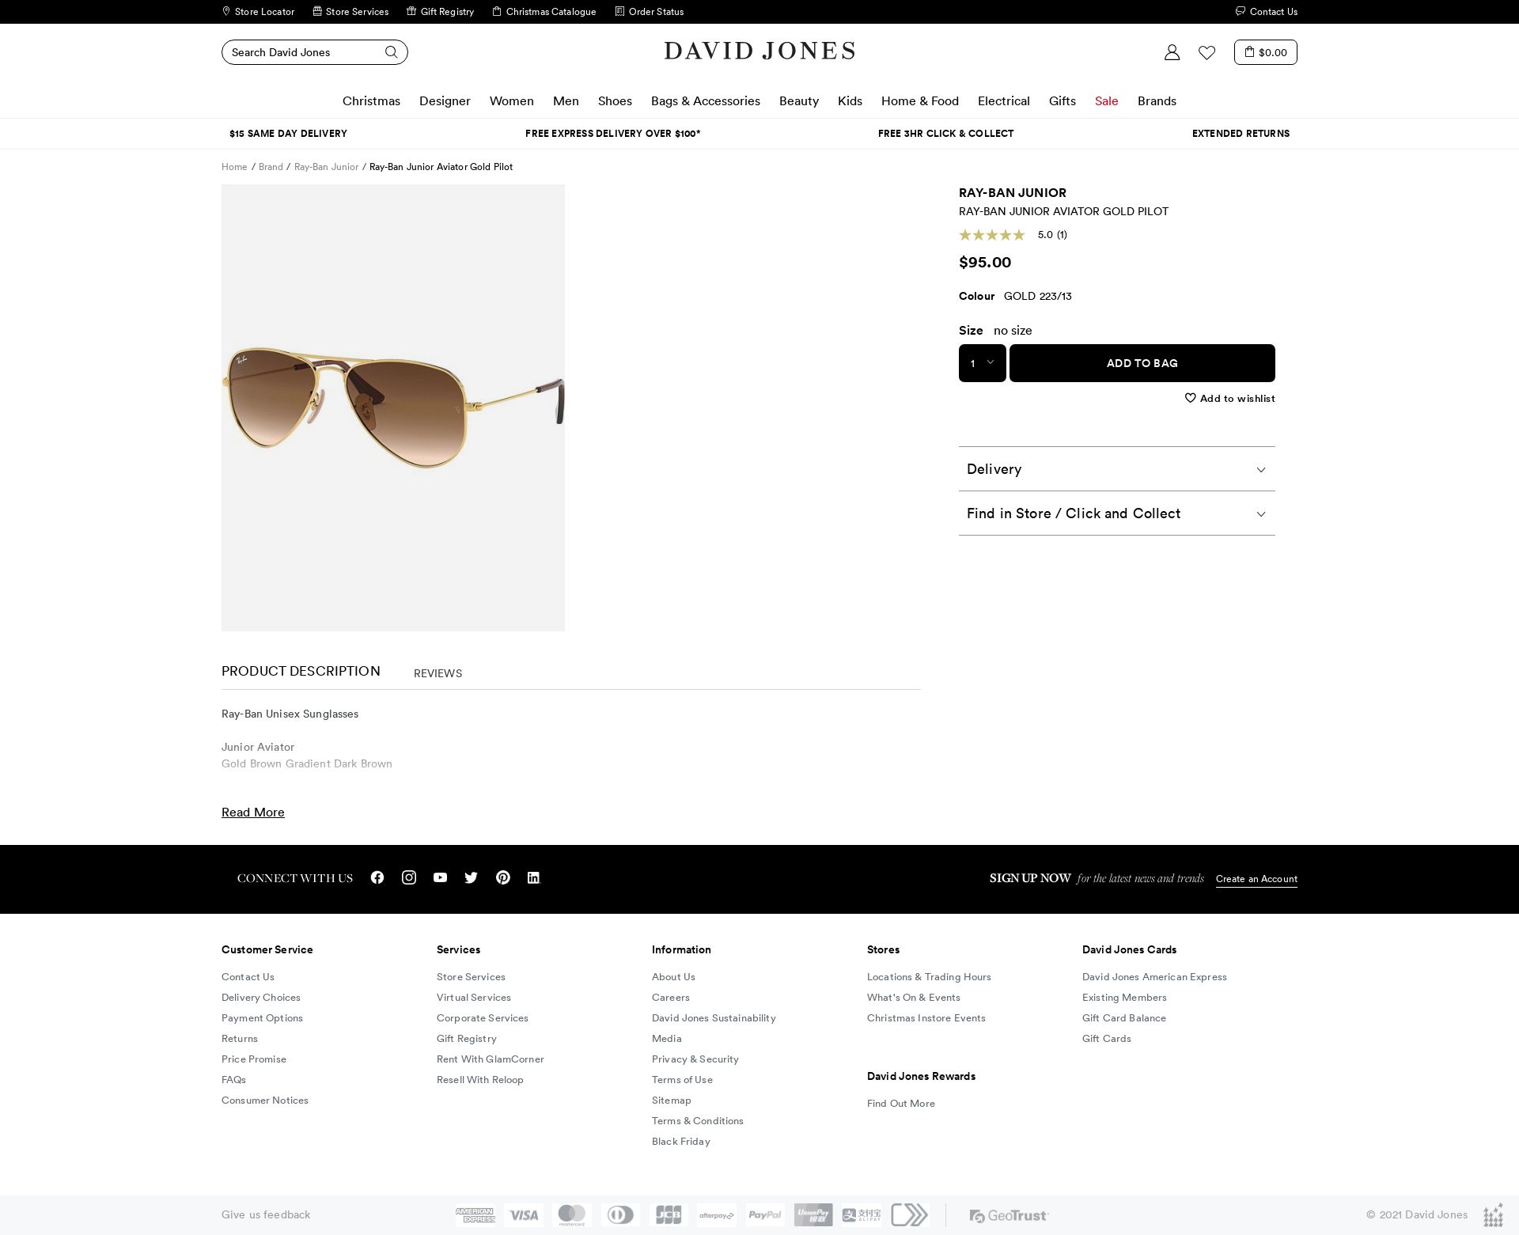
Task: Open the Shoes menu
Action: point(615,100)
